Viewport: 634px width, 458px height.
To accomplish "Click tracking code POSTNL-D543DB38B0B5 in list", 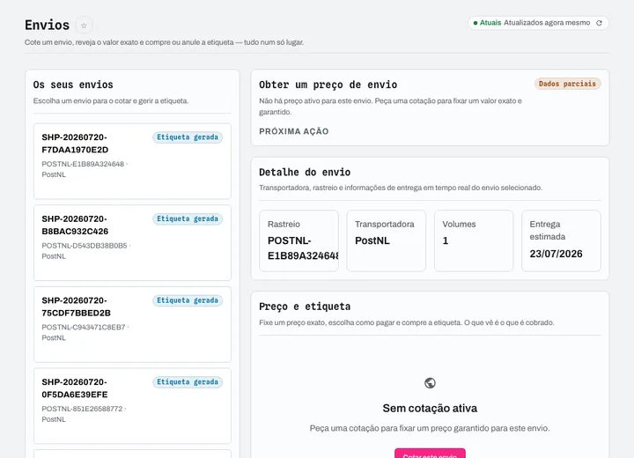I will click(85, 246).
